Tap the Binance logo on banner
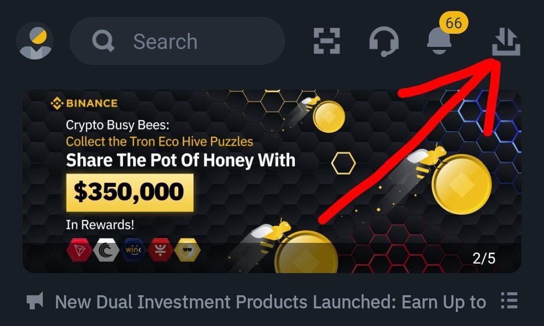This screenshot has height=326, width=544. click(x=84, y=103)
